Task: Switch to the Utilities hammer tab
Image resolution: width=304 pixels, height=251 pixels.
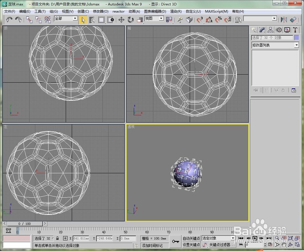Action: click(295, 30)
